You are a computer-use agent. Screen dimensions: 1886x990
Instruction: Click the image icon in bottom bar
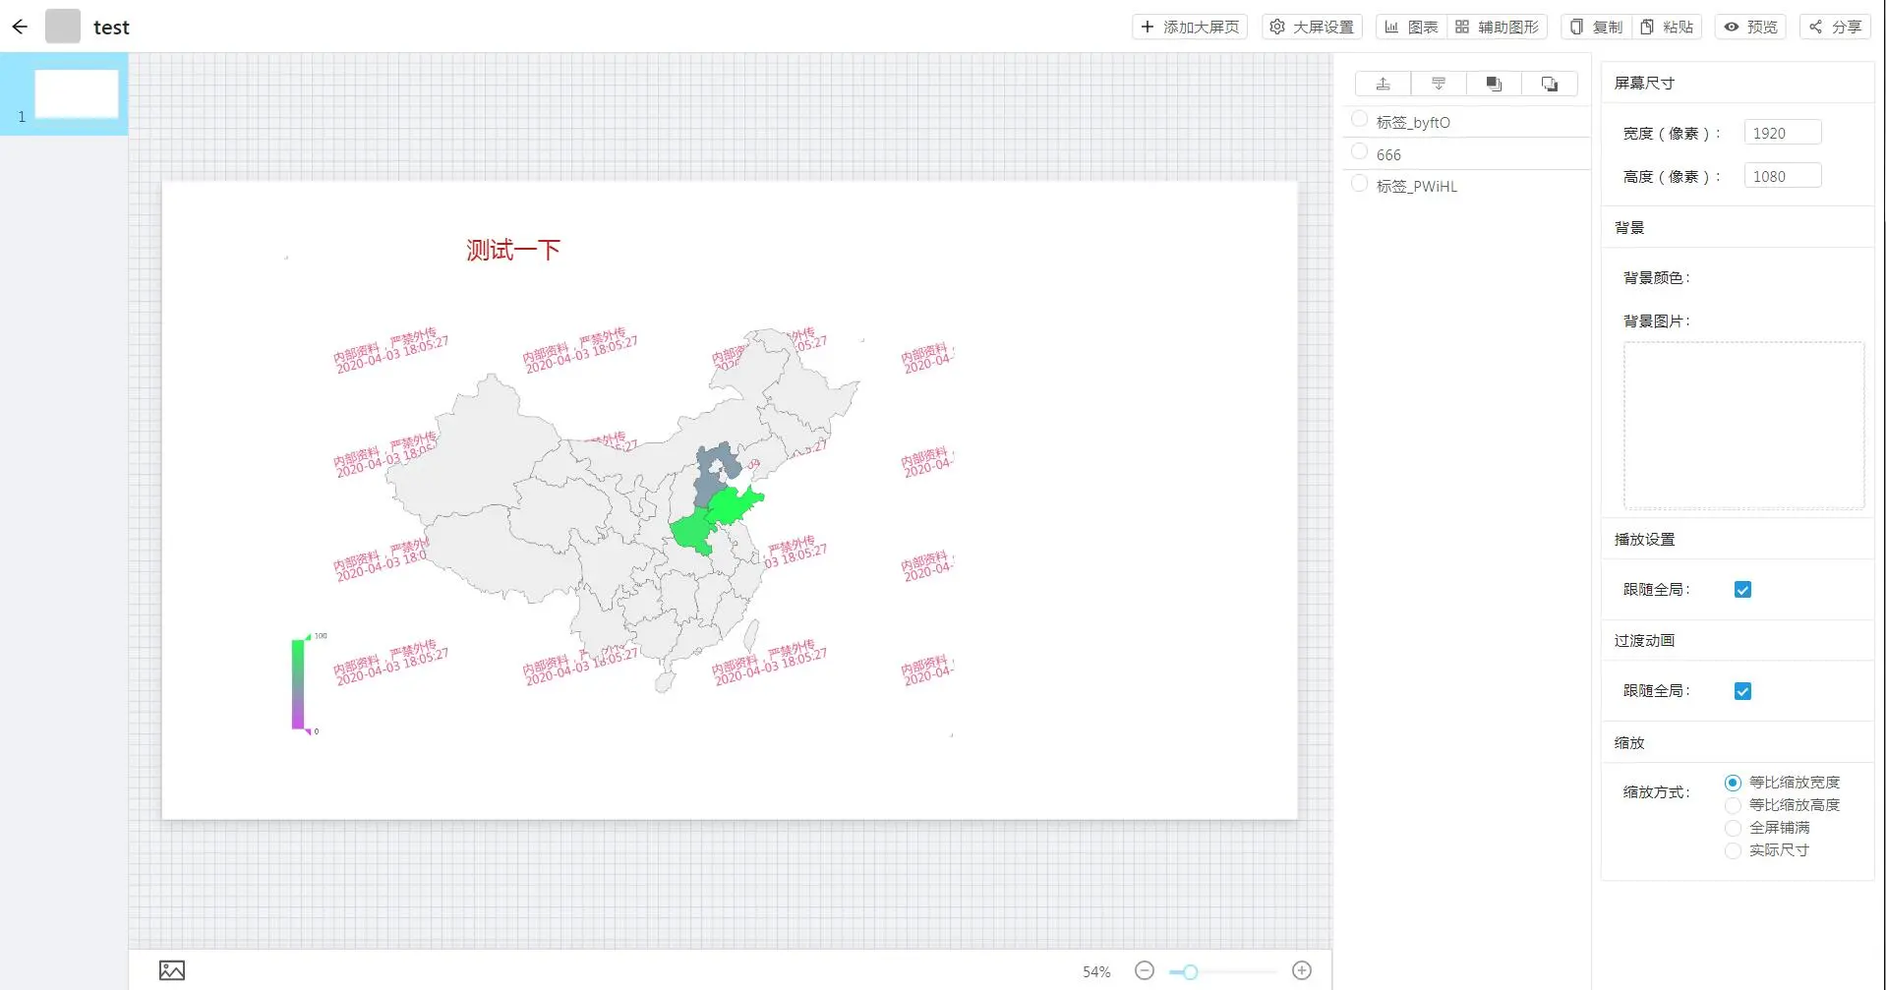pos(172,970)
